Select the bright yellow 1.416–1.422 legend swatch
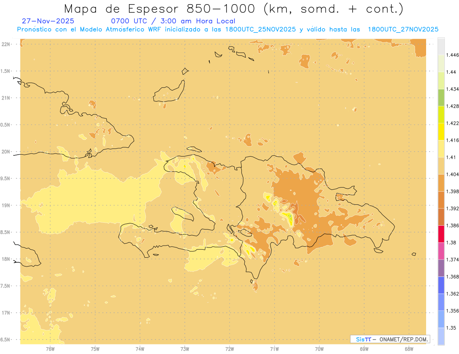 coord(441,131)
